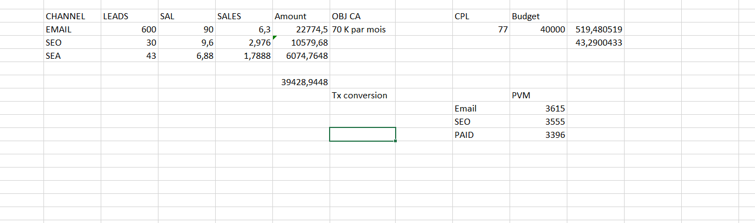Click the CPL value cell 77

click(480, 30)
